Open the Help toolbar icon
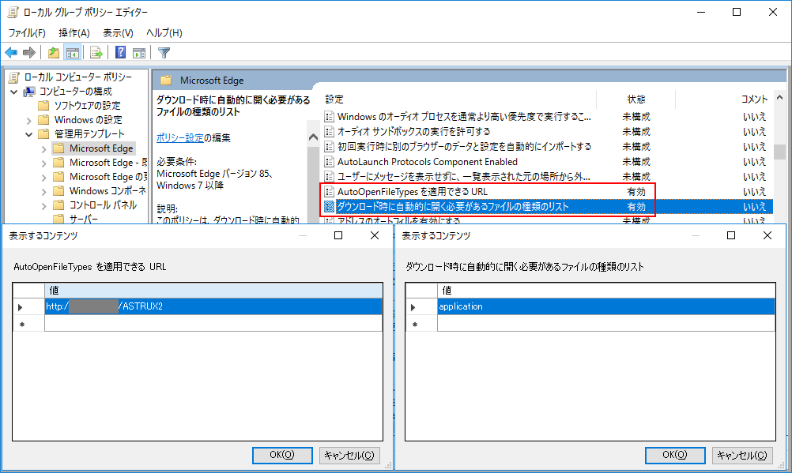Viewport: 792px width, 473px height. [120, 52]
